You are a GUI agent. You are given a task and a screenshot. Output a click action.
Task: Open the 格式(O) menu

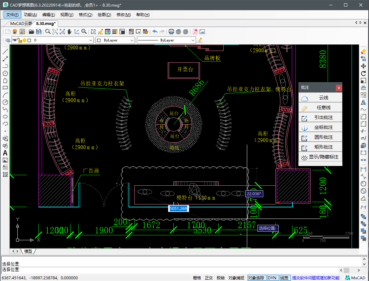click(x=85, y=14)
